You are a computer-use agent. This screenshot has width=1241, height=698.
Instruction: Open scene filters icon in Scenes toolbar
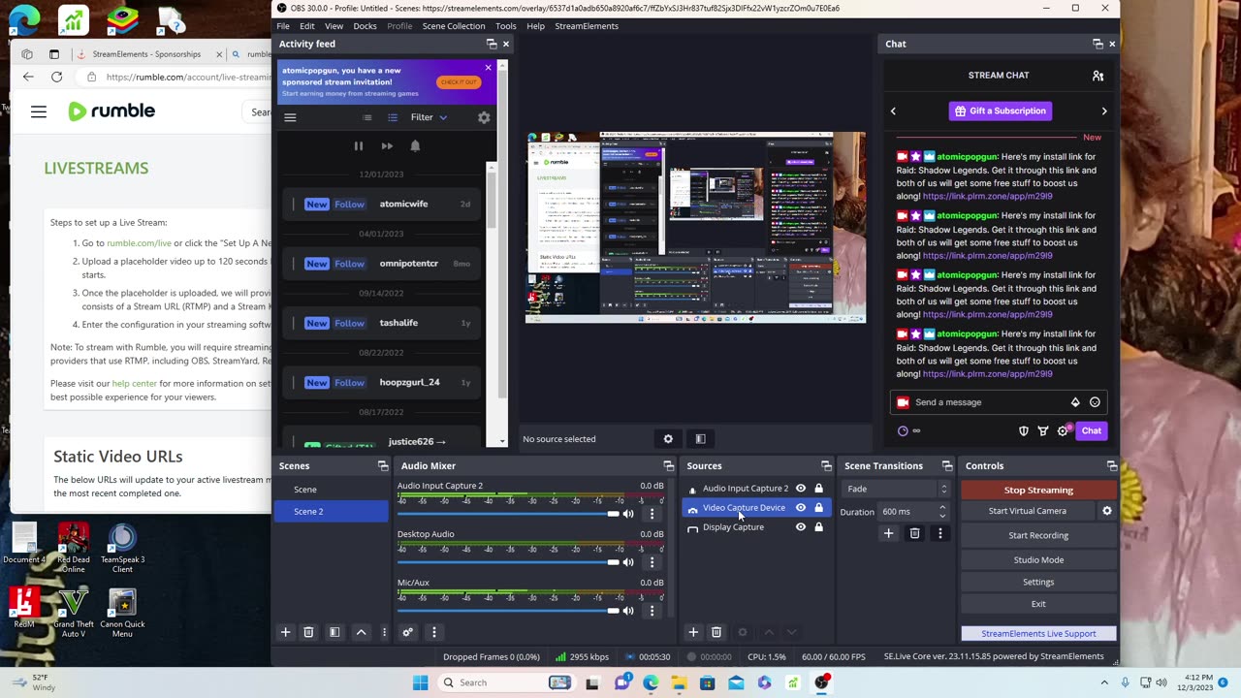click(x=334, y=632)
